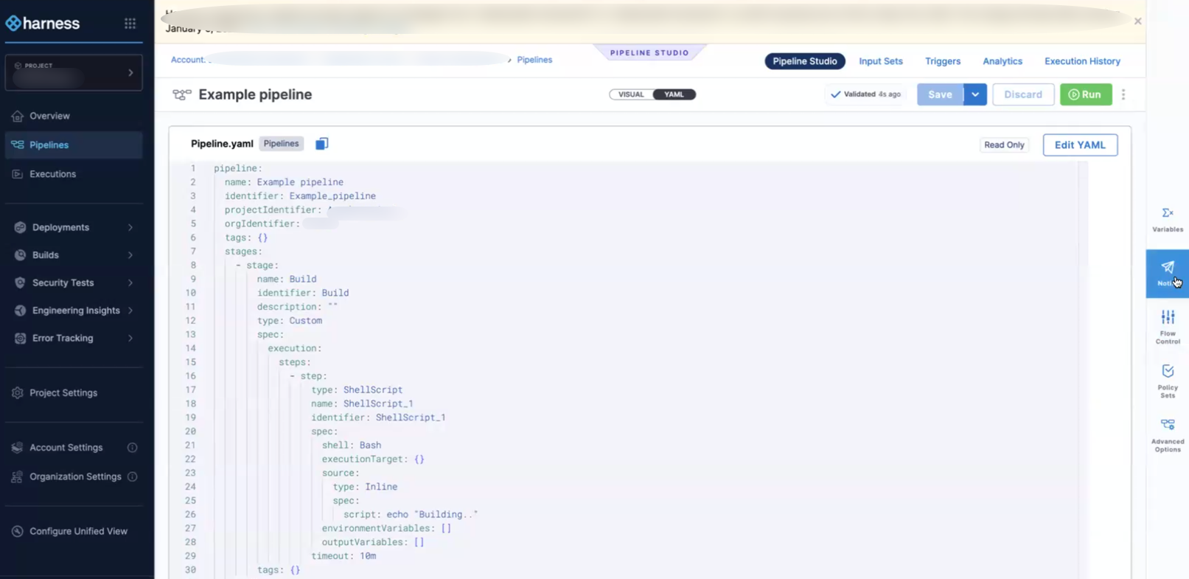Click YAML line 'name: ShellScript_1'
Screen dimensions: 1189x579
pos(362,404)
